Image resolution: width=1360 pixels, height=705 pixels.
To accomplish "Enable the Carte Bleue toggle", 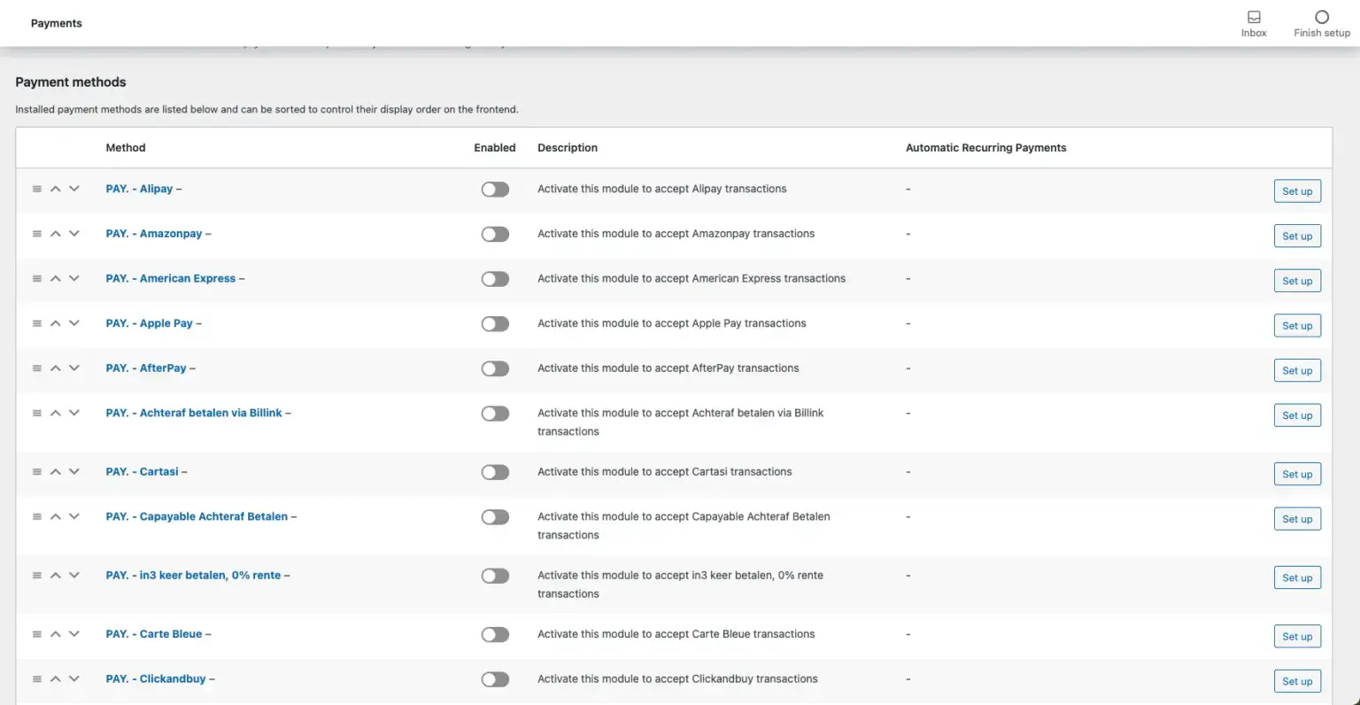I will [495, 634].
